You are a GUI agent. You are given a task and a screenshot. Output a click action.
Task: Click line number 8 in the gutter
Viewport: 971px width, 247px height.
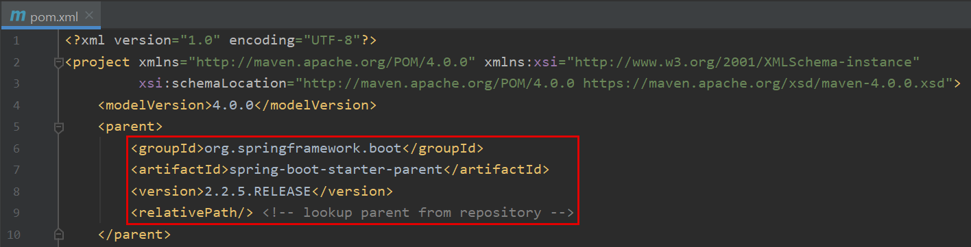pyautogui.click(x=16, y=191)
